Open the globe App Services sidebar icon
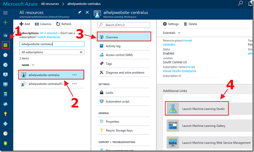 coord(5,65)
